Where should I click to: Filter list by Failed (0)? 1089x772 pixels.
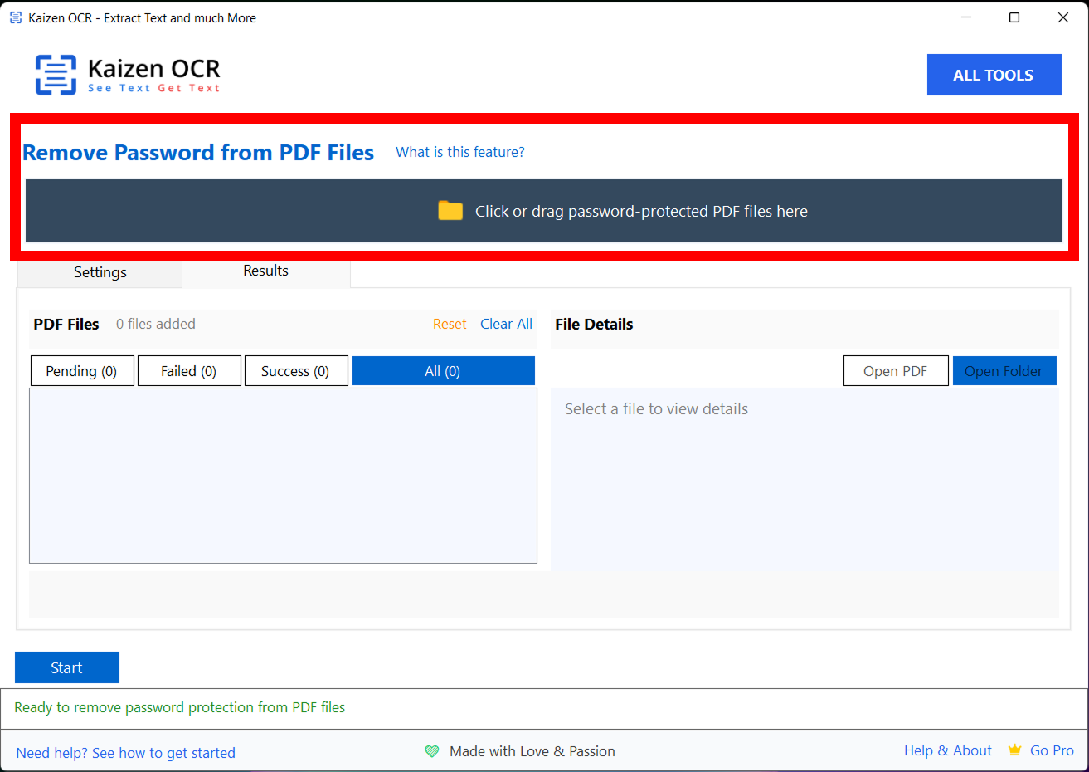point(189,371)
